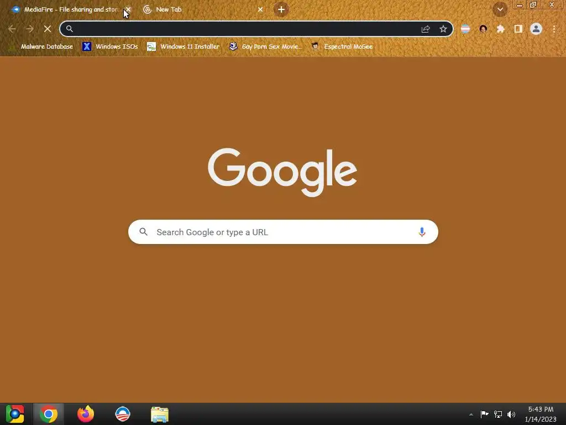The height and width of the screenshot is (425, 566).
Task: Open the Extensions puzzle piece menu
Action: click(501, 29)
